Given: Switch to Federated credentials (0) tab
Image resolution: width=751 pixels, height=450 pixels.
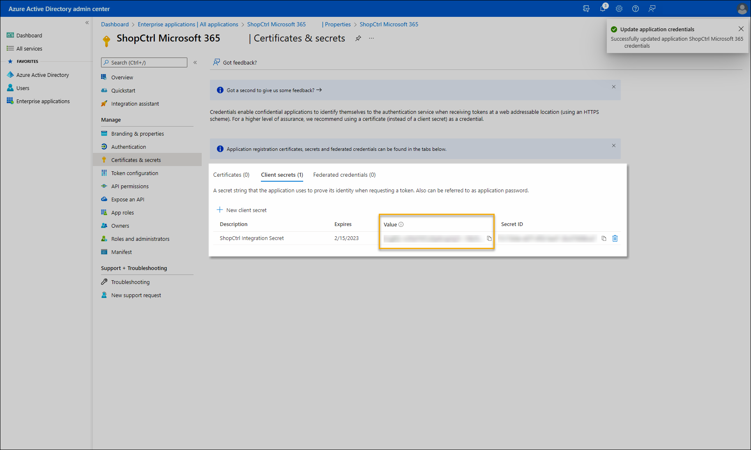Looking at the screenshot, I should pos(344,175).
